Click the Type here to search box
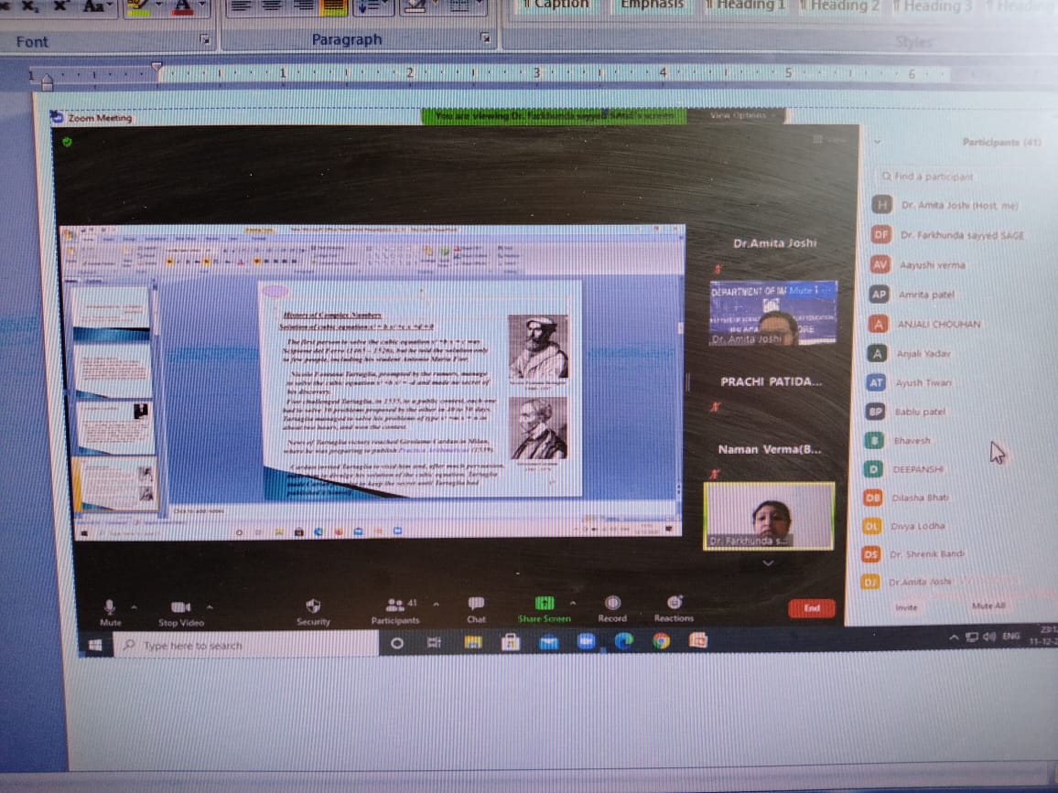This screenshot has height=793, width=1058. click(x=245, y=646)
